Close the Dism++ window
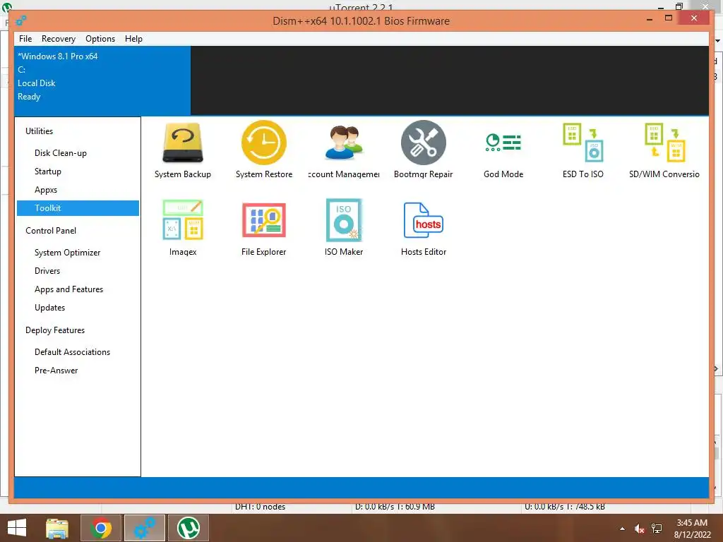This screenshot has width=723, height=542. pos(694,18)
